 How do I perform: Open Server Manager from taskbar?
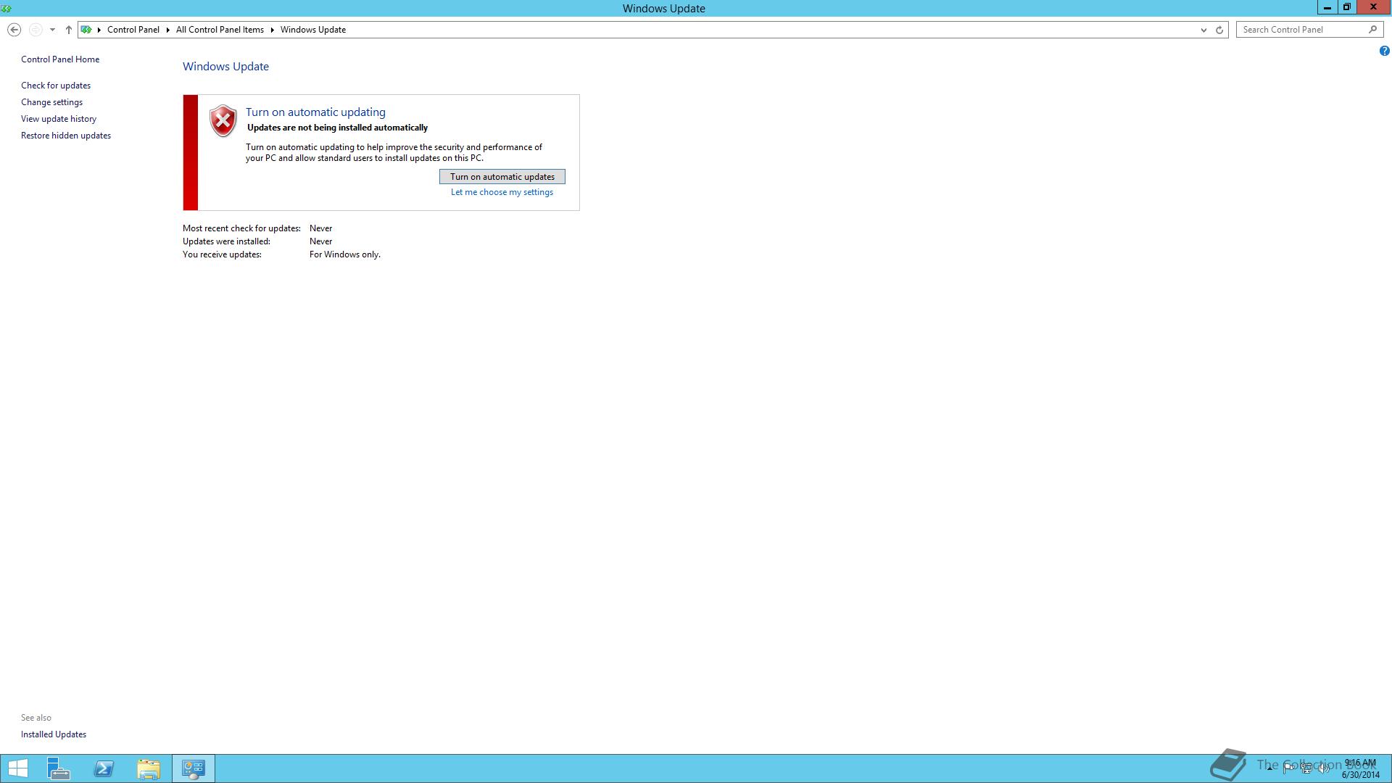[x=59, y=768]
